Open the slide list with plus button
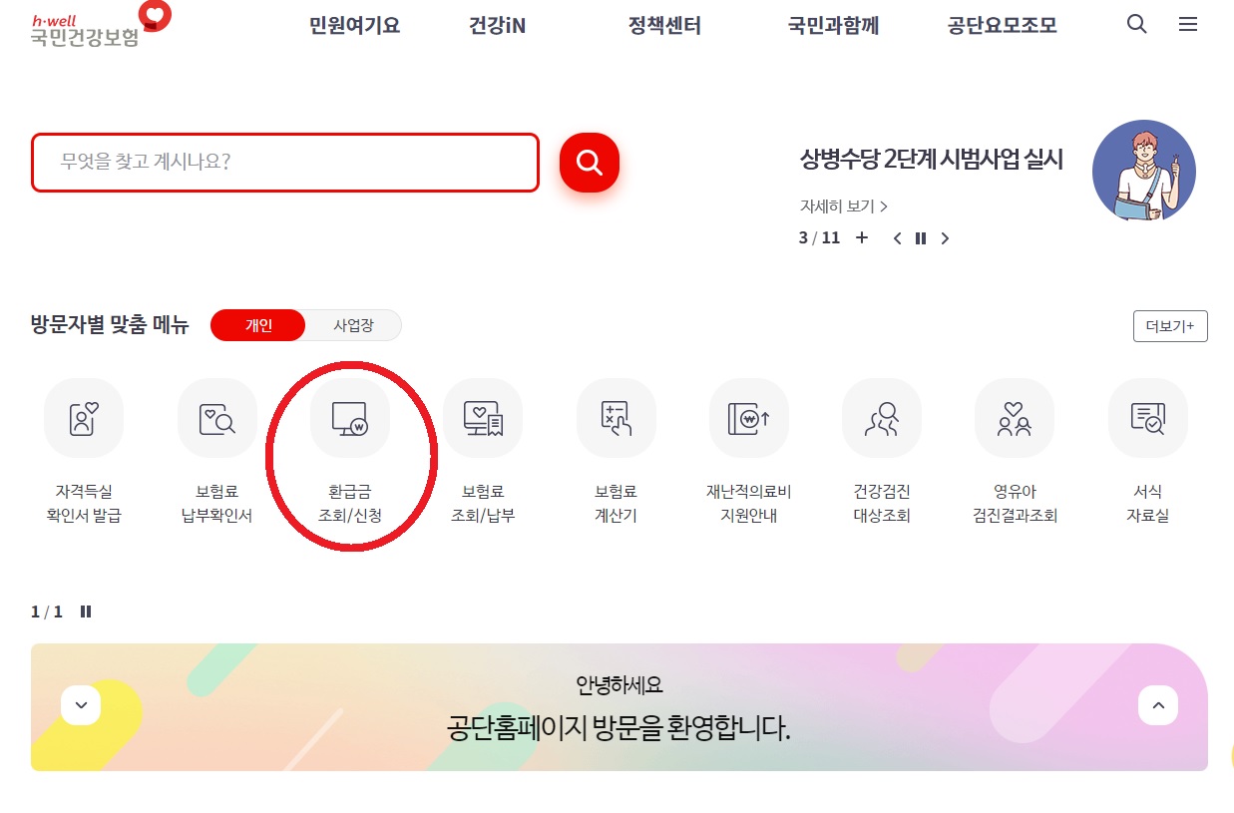Image resolution: width=1234 pixels, height=813 pixels. [862, 237]
